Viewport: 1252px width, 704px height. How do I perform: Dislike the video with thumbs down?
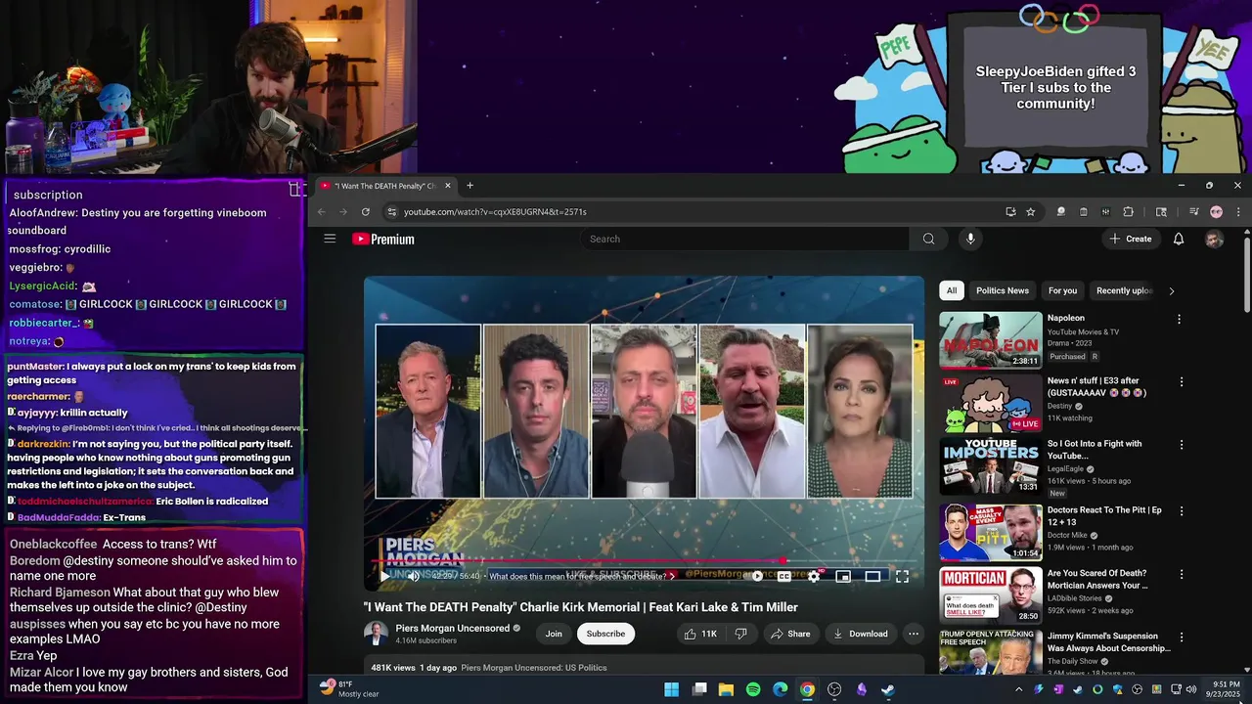click(x=740, y=634)
